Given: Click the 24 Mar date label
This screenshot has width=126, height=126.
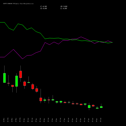Looking at the screenshot, I should click(8, 120).
